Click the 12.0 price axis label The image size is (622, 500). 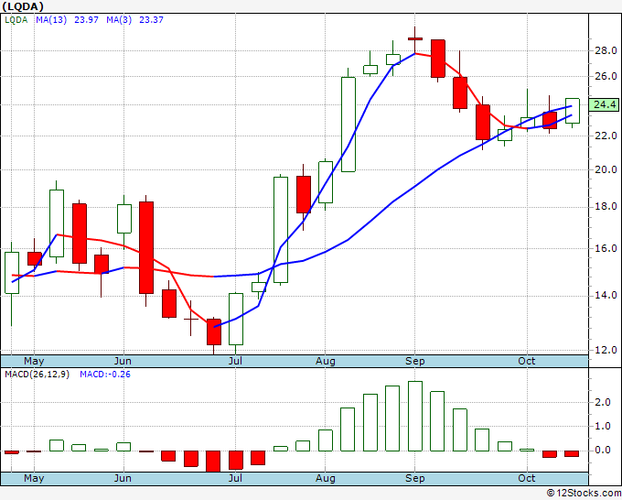tap(606, 350)
